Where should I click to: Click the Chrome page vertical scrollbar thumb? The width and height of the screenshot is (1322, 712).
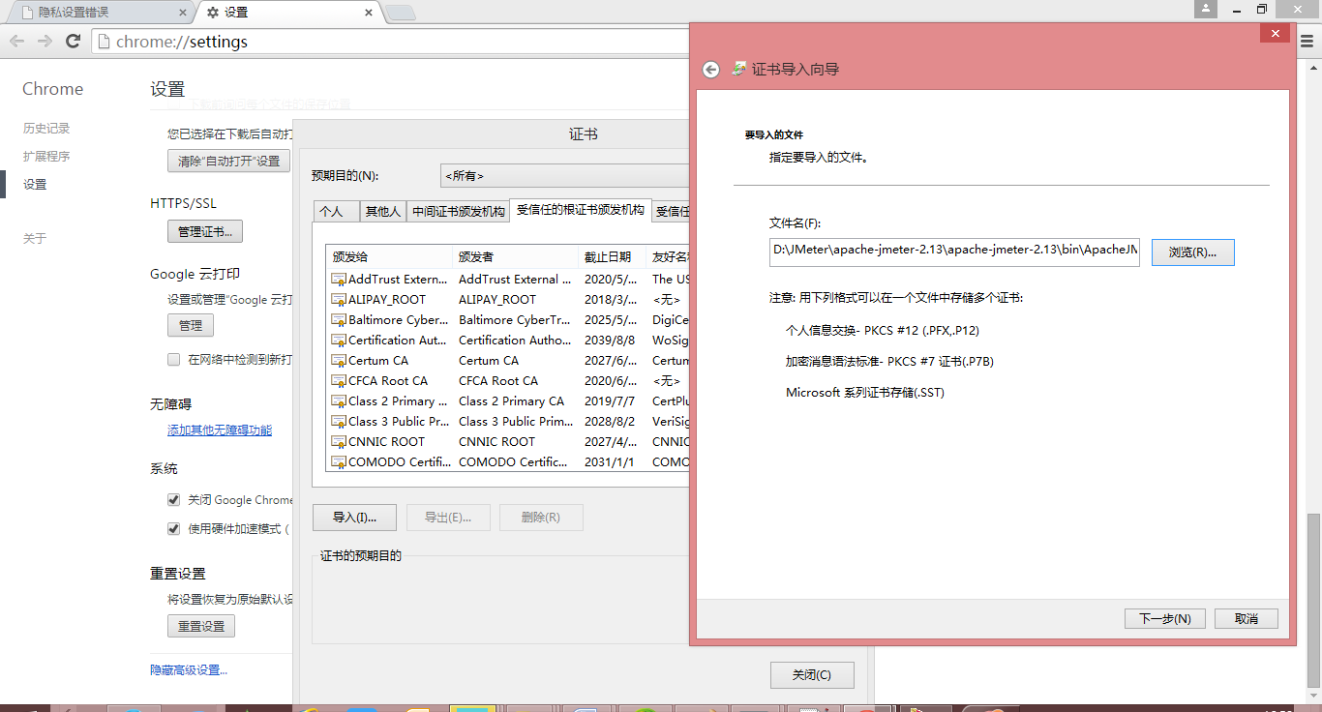click(1313, 600)
